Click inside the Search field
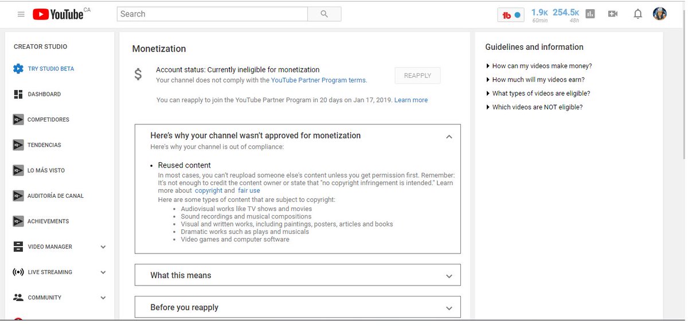The image size is (688, 328). pyautogui.click(x=212, y=14)
